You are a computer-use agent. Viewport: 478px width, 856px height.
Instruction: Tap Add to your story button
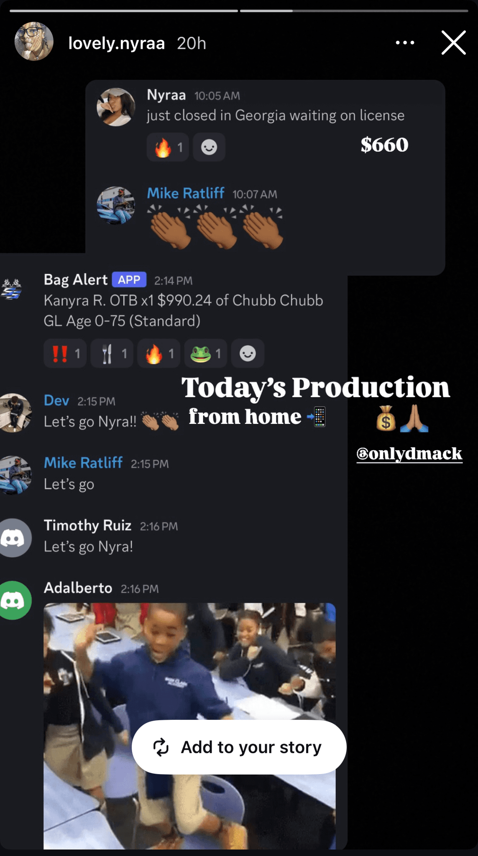click(x=239, y=747)
